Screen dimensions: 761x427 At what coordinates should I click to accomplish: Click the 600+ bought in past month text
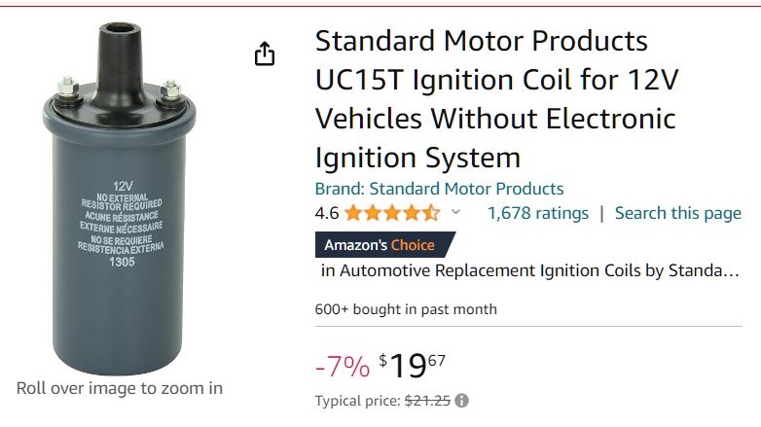coord(406,309)
